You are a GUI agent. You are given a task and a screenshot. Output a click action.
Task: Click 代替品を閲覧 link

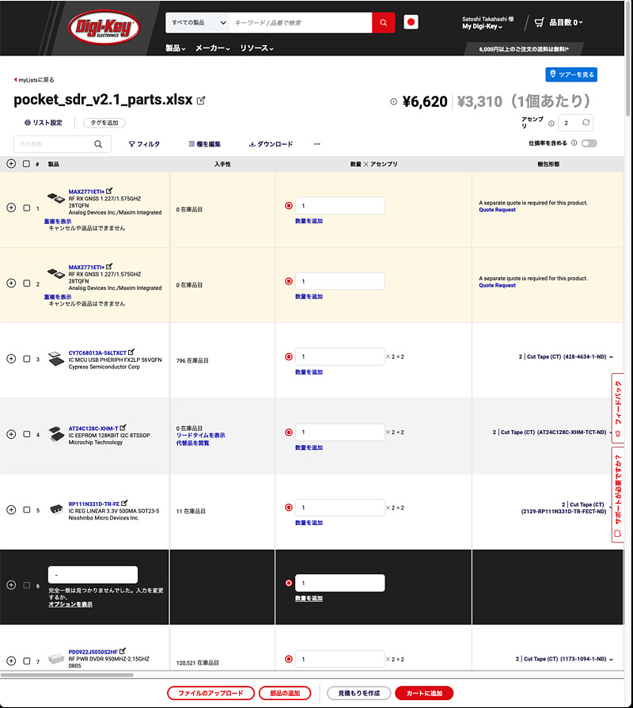point(192,443)
